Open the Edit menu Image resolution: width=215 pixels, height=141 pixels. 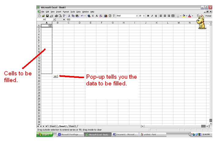[x=47, y=12]
